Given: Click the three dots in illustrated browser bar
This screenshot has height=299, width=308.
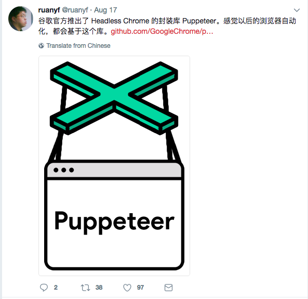Looking at the screenshot, I should [x=64, y=170].
